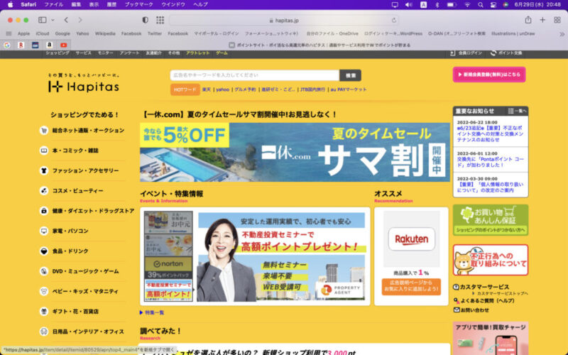This screenshot has width=568, height=355.
Task: Go back with the Safari back arrow
Action: (66, 21)
